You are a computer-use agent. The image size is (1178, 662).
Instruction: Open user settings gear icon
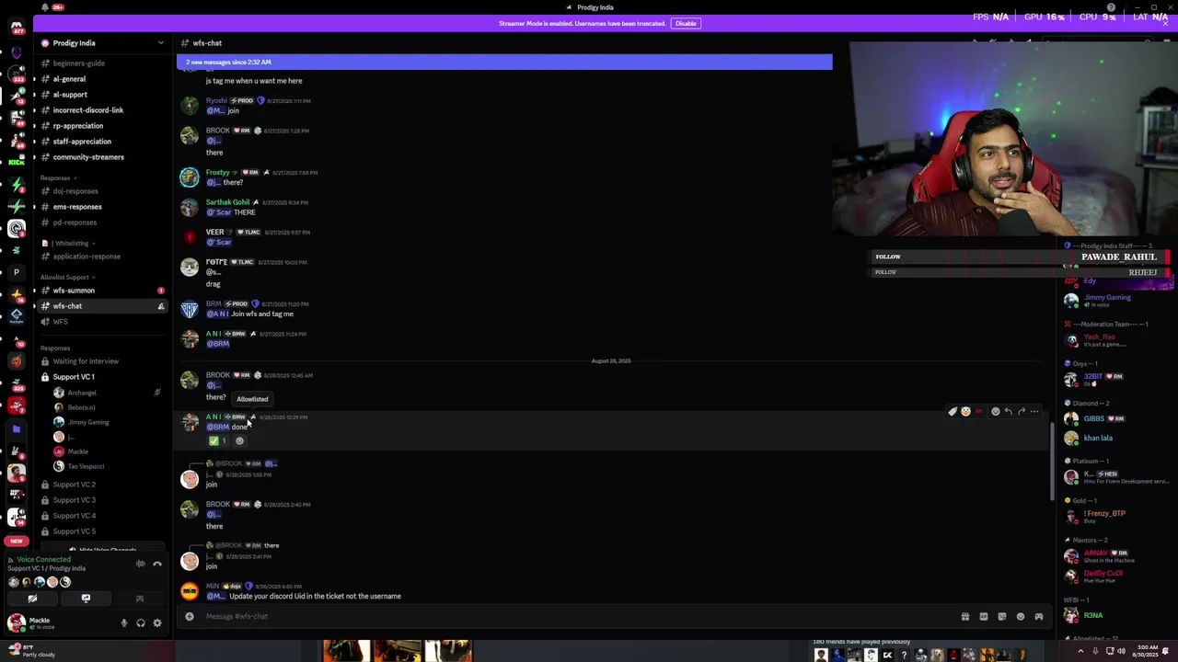[157, 623]
